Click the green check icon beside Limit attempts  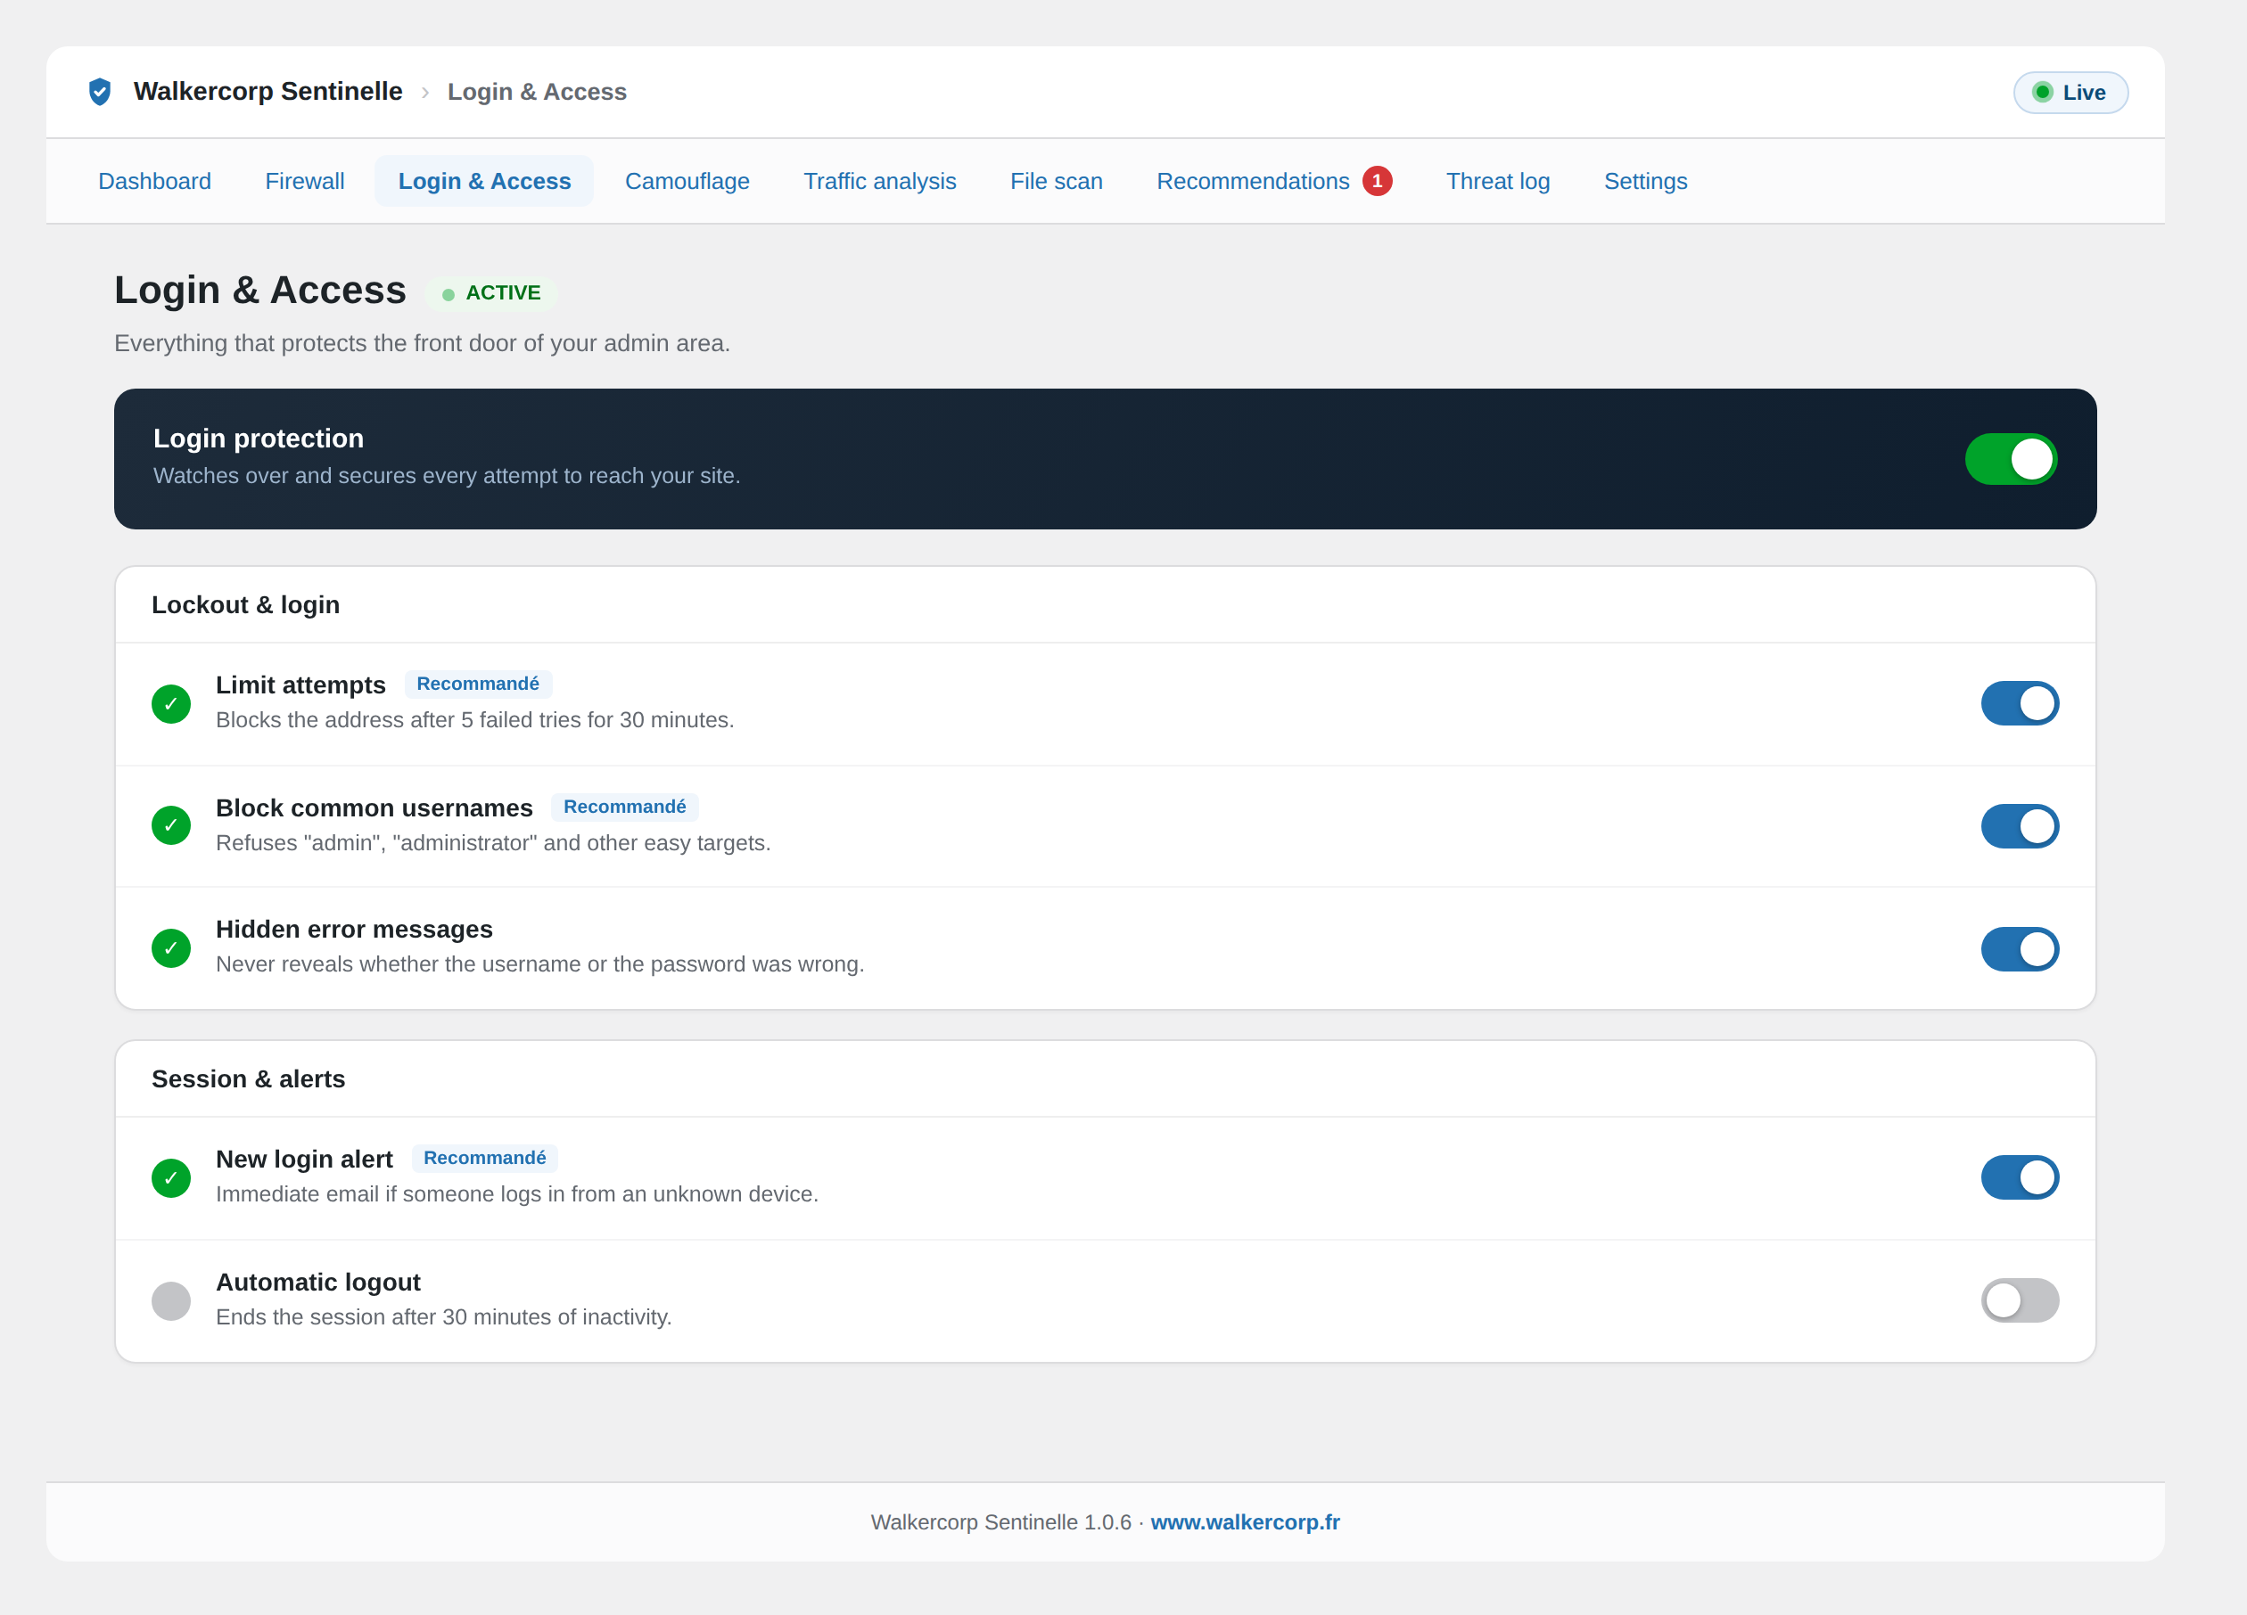click(170, 704)
